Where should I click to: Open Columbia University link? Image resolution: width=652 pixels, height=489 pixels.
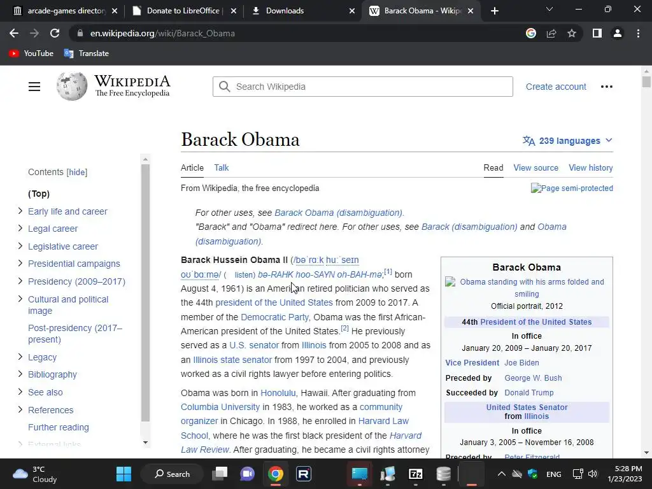[x=220, y=407]
